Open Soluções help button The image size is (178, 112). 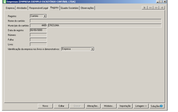pos(157,106)
